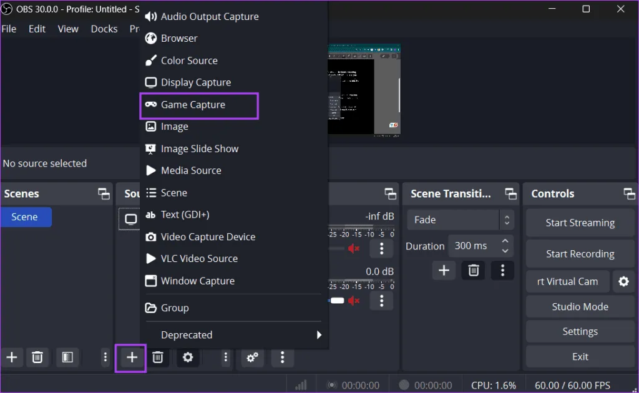Image resolution: width=639 pixels, height=393 pixels.
Task: Enable Studio Mode
Action: click(580, 306)
